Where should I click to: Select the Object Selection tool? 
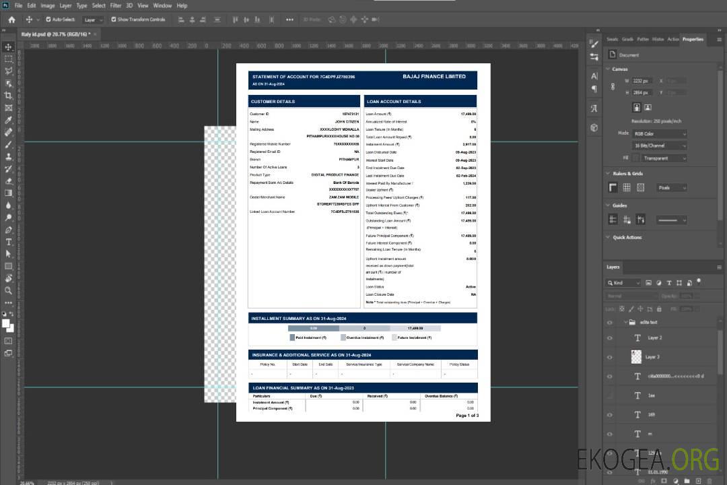[8, 84]
